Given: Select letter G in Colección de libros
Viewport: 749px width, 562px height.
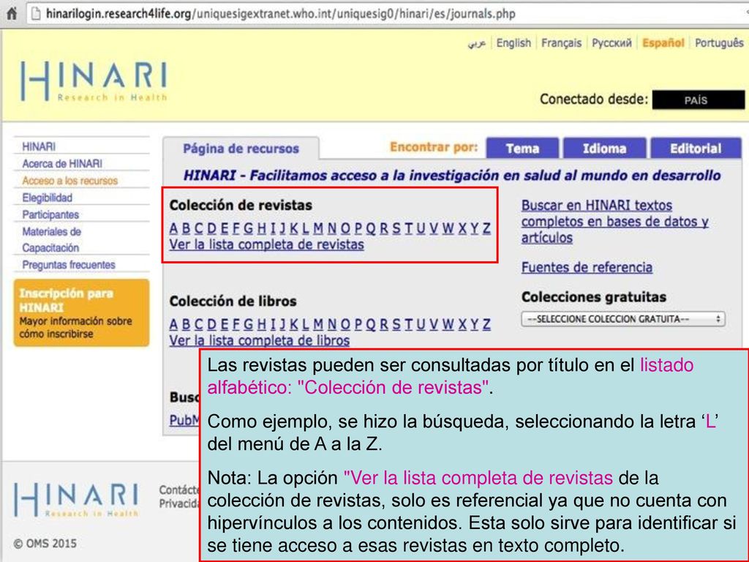Looking at the screenshot, I should (248, 324).
